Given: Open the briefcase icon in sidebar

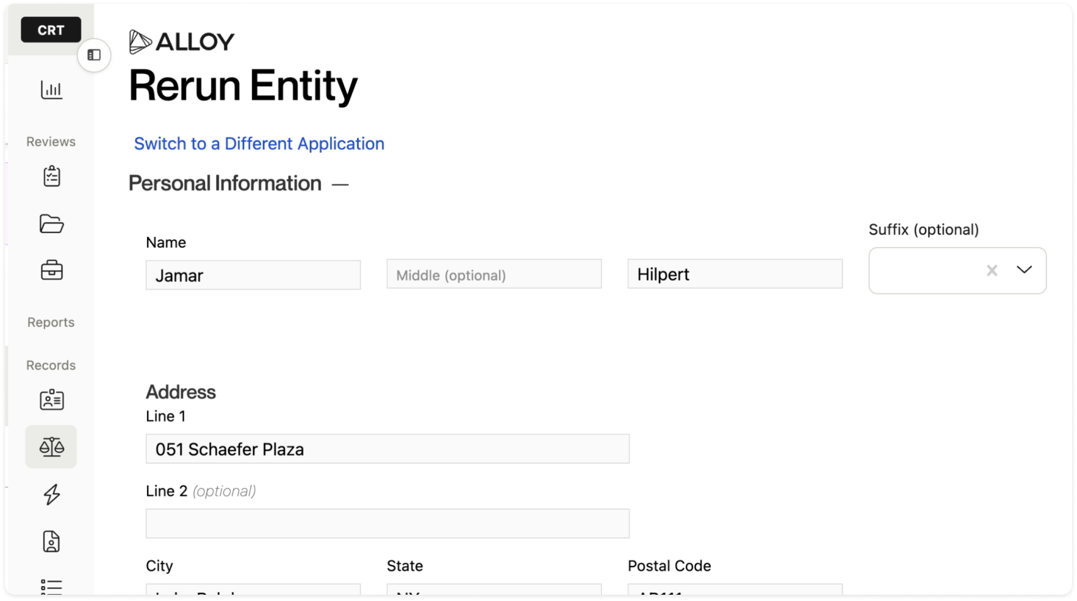Looking at the screenshot, I should (x=52, y=270).
